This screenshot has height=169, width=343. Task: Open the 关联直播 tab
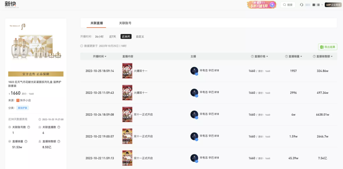[97, 23]
